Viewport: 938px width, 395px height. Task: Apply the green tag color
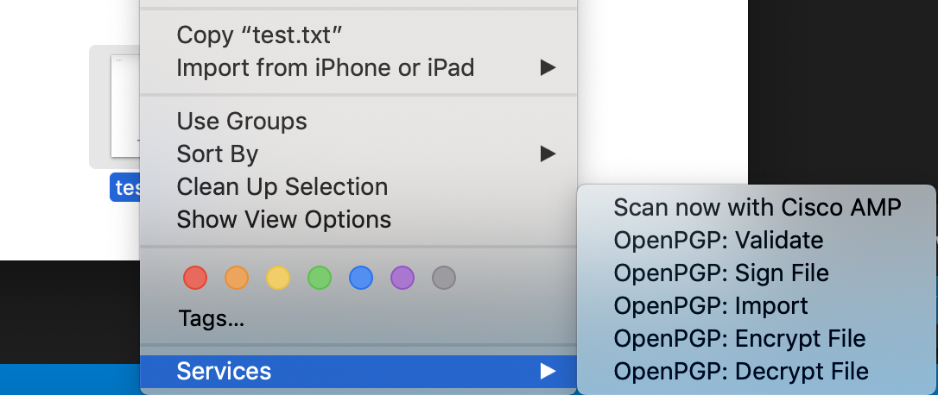[x=320, y=278]
